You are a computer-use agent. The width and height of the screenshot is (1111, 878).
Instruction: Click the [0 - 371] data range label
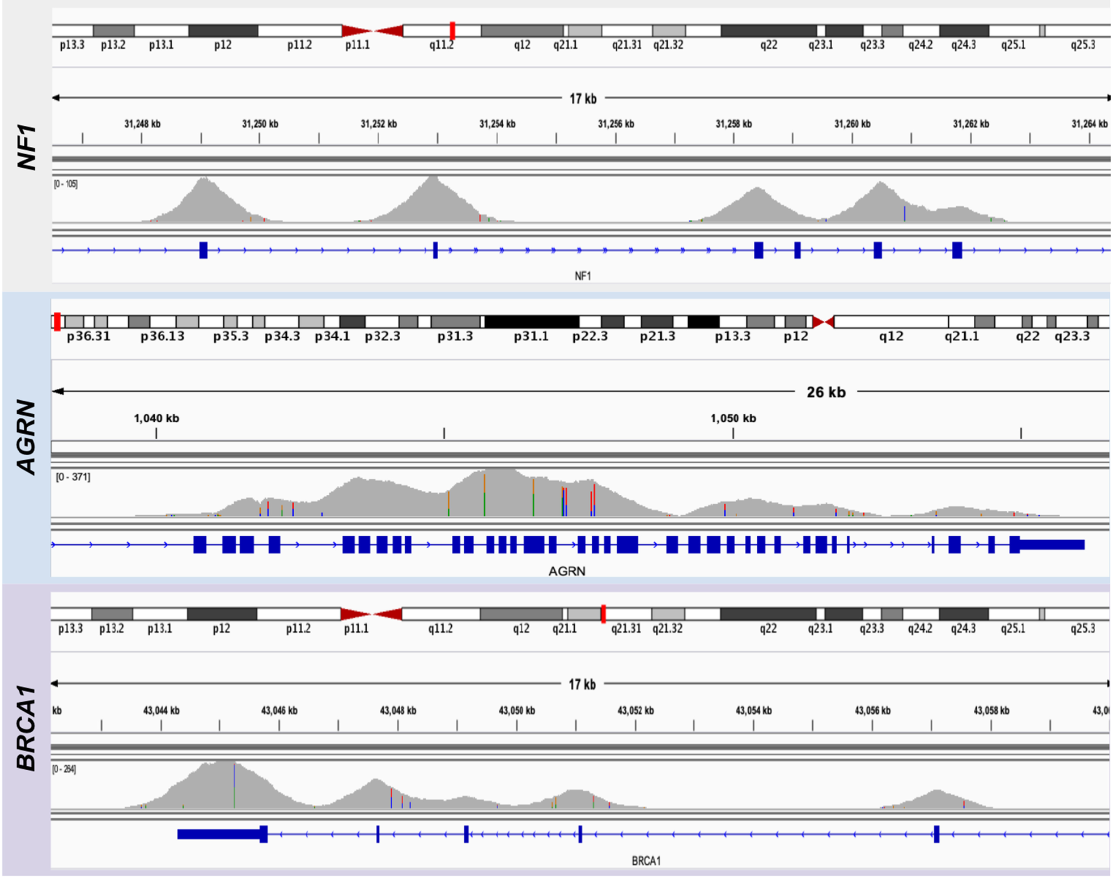[x=73, y=477]
